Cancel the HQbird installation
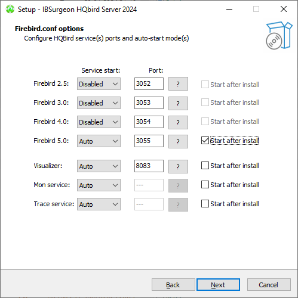This screenshot has height=298, width=298. click(x=269, y=285)
